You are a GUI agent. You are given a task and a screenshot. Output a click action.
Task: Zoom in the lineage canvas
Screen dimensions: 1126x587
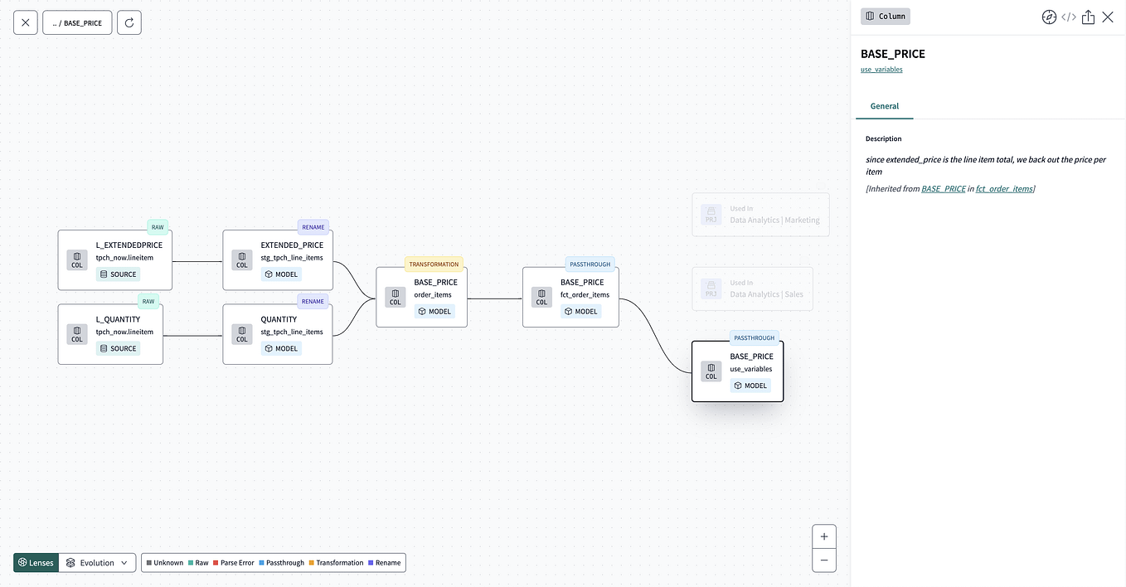[x=824, y=536]
